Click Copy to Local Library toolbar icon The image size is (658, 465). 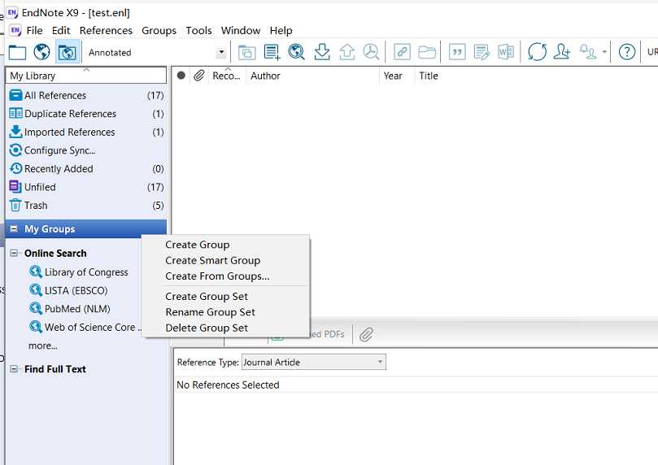[246, 52]
